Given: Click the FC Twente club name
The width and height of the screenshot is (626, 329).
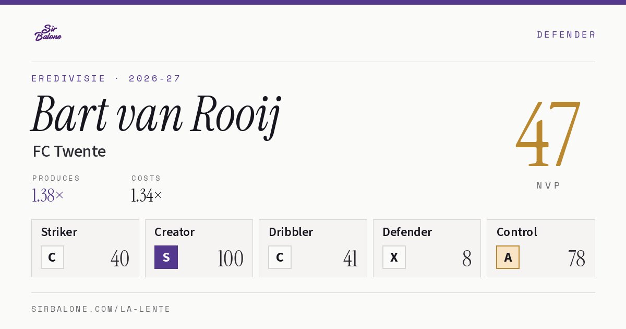Looking at the screenshot, I should pos(69,151).
